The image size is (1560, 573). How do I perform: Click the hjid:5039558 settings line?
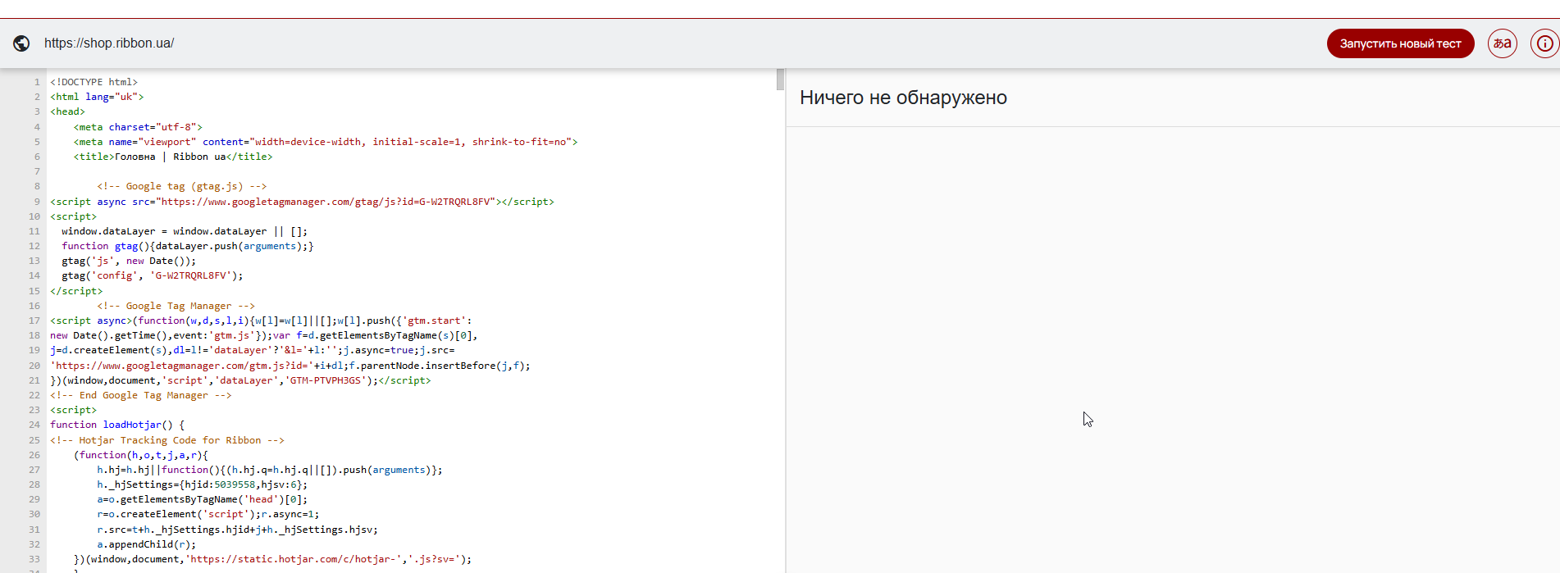[202, 484]
